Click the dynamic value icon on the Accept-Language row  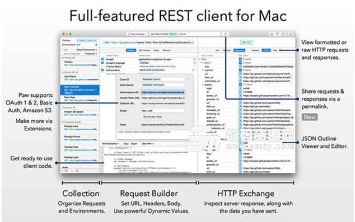pyautogui.click(x=194, y=63)
